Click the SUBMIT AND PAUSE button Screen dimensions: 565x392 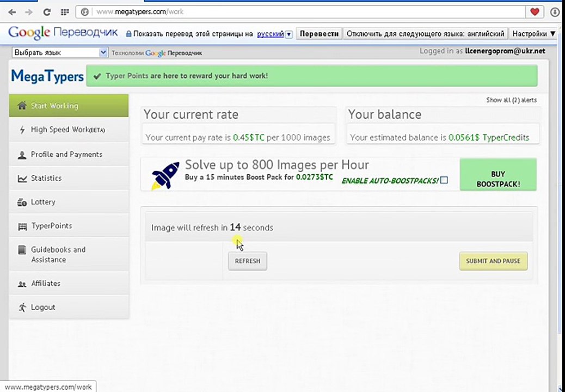493,261
